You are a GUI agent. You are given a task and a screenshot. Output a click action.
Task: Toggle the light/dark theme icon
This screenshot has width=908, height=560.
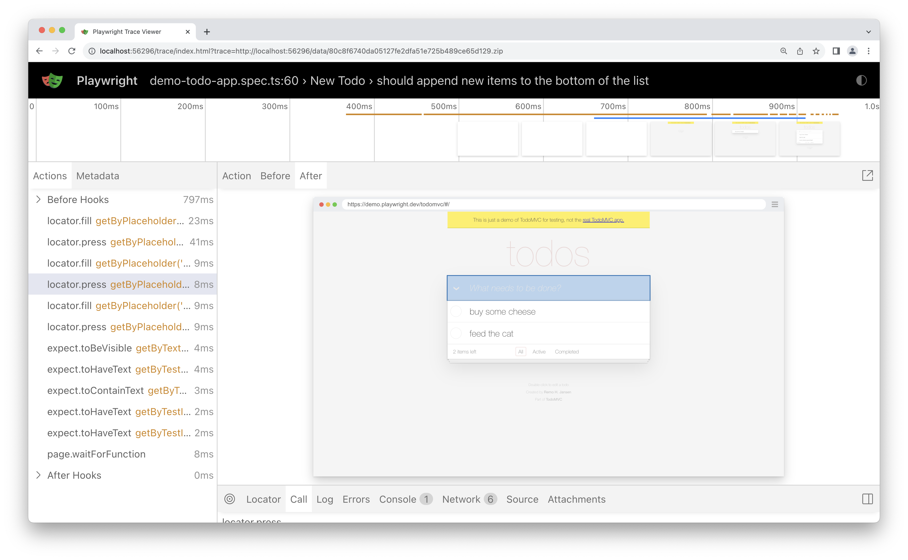point(861,80)
